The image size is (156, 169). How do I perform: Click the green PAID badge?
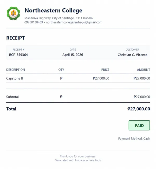click(139, 126)
